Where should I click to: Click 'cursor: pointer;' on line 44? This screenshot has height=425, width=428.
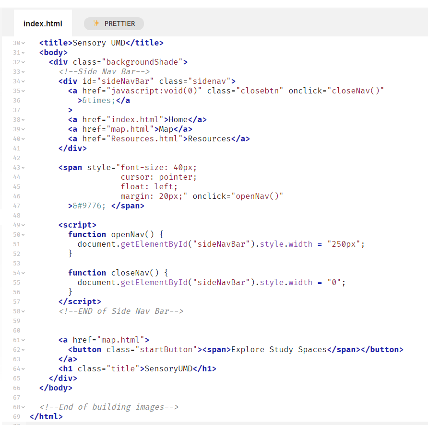pos(159,177)
